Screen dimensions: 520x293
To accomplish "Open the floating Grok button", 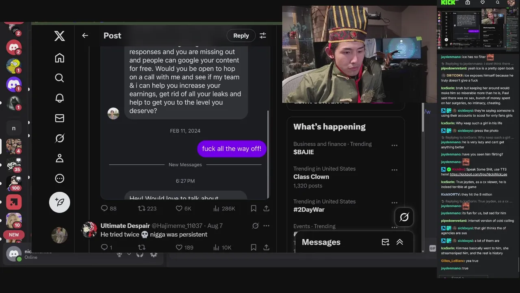I will [x=404, y=217].
